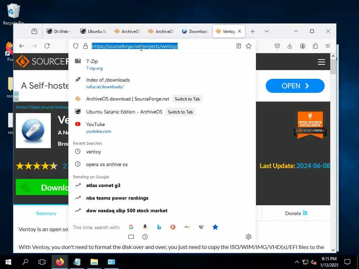Search this time with Amazon
Screen dimensions: 359x269
(145, 227)
